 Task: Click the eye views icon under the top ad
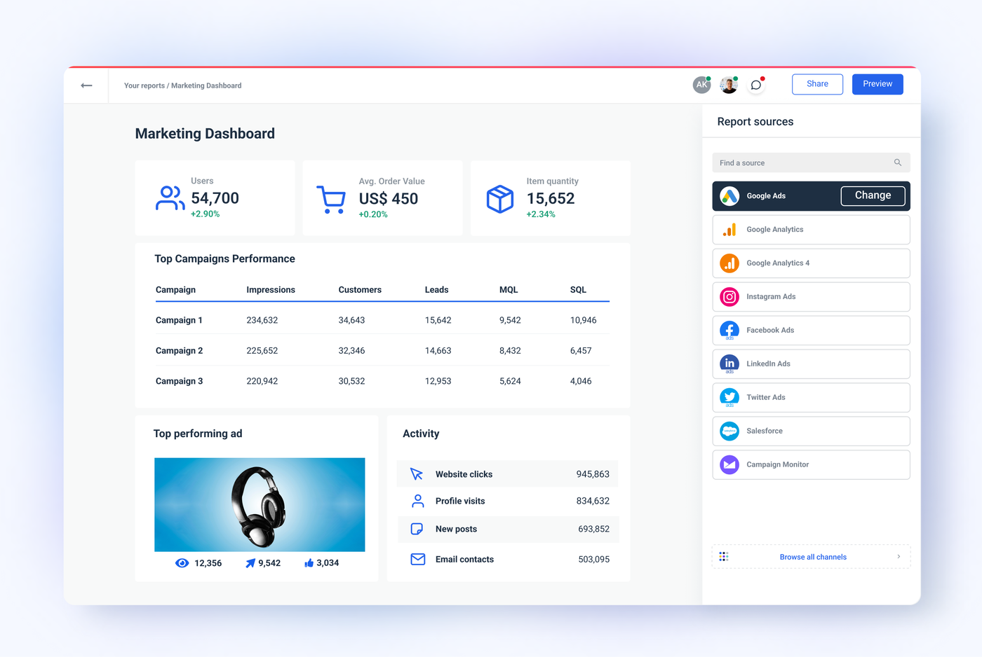point(182,562)
